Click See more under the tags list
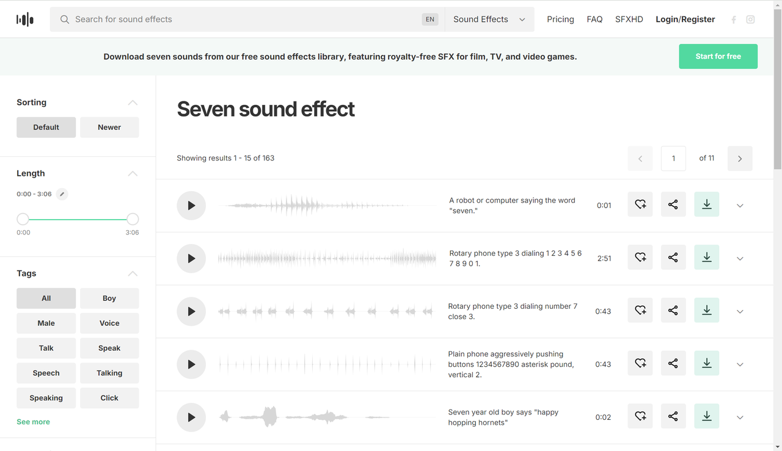Viewport: 782px width, 451px height. point(33,421)
